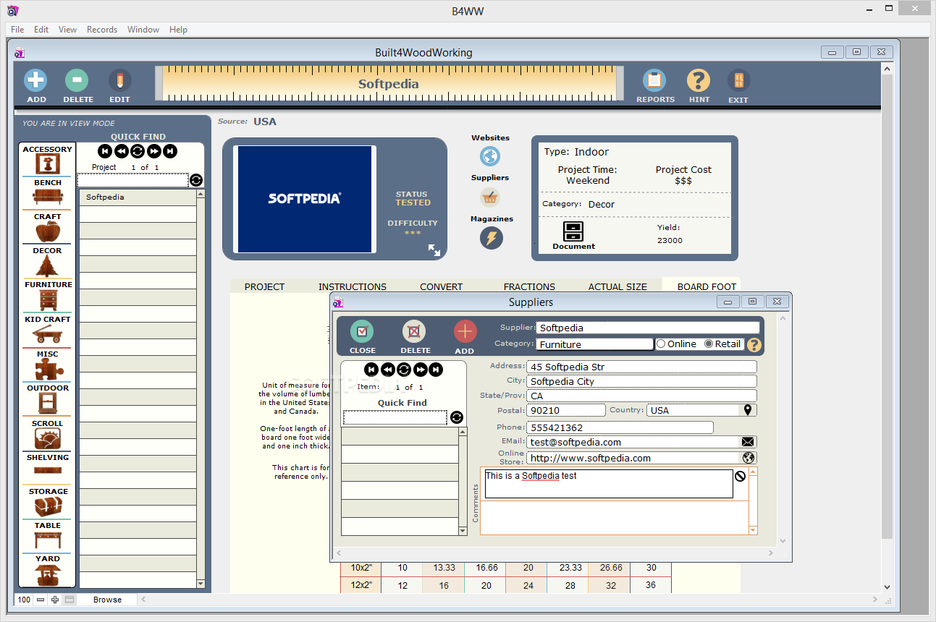Click the EMail envelope icon
Viewport: 936px width, 622px height.
click(748, 442)
